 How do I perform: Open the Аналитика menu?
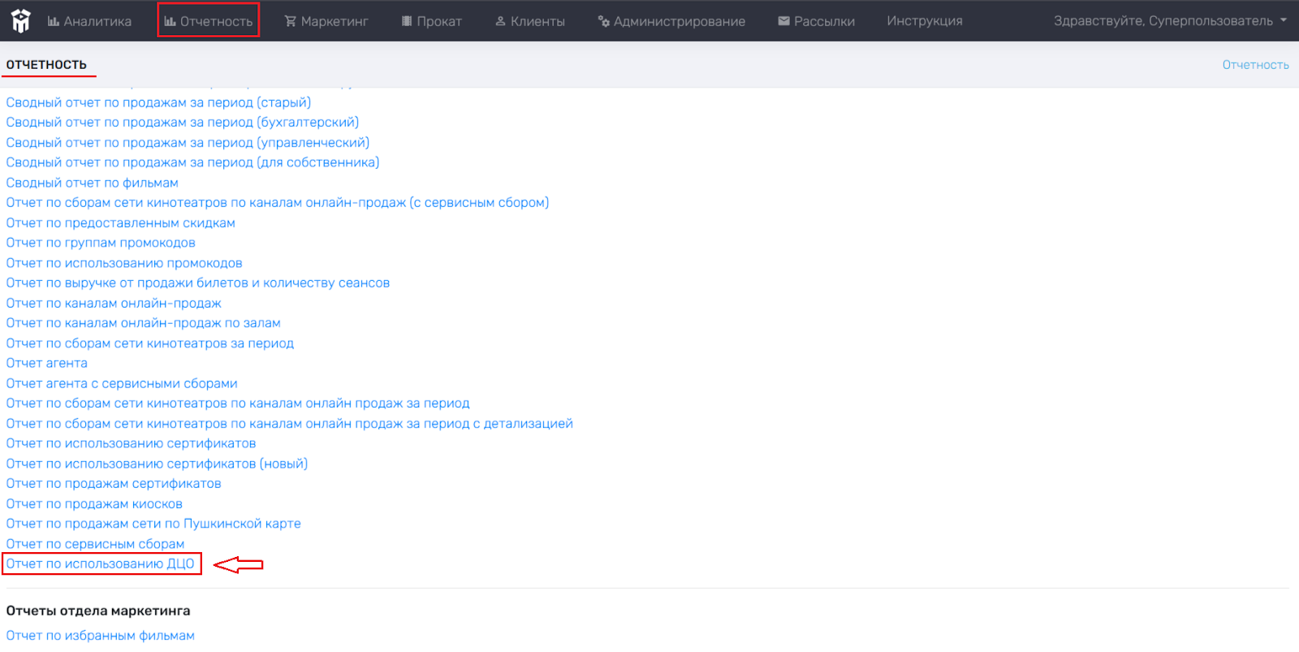point(89,21)
